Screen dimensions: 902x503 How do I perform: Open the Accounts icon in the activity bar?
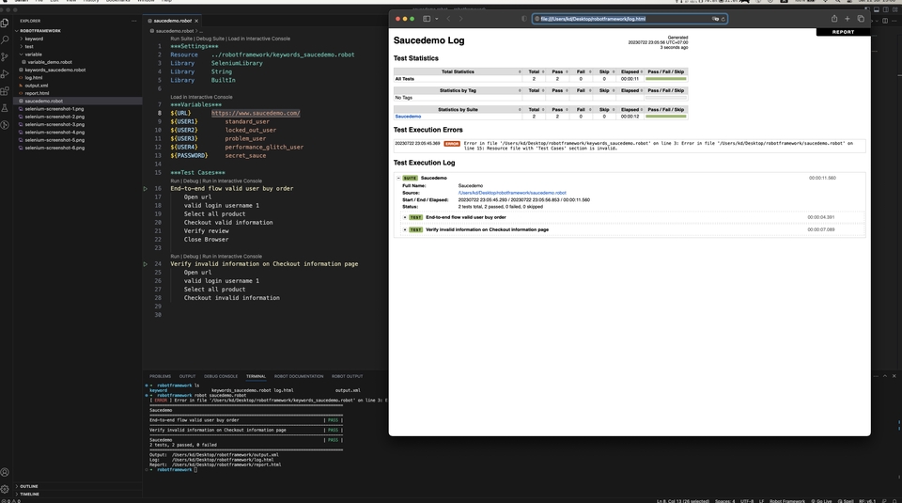(5, 473)
